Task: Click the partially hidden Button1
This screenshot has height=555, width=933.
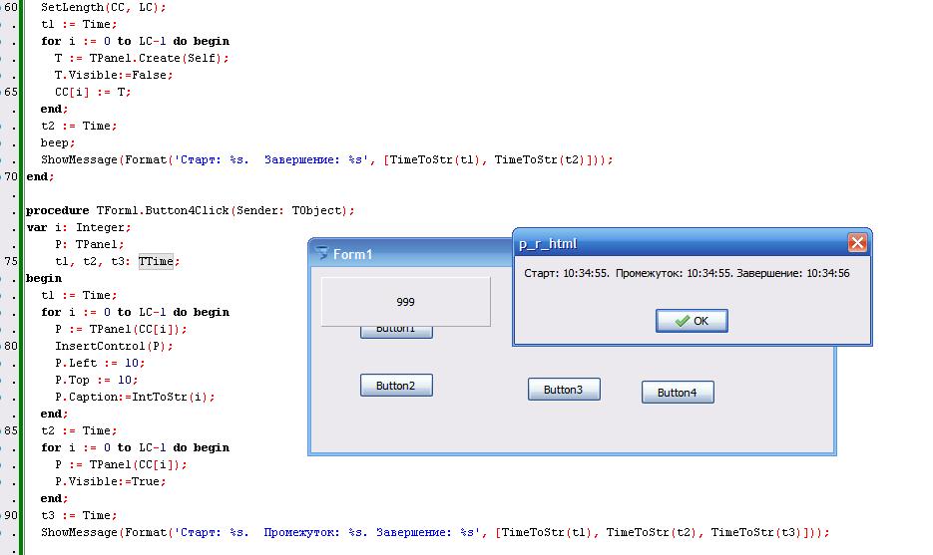Action: [396, 332]
